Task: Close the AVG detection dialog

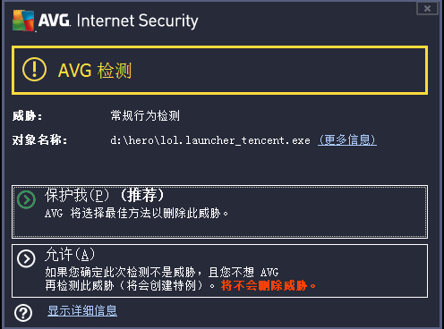Action: pos(427,8)
